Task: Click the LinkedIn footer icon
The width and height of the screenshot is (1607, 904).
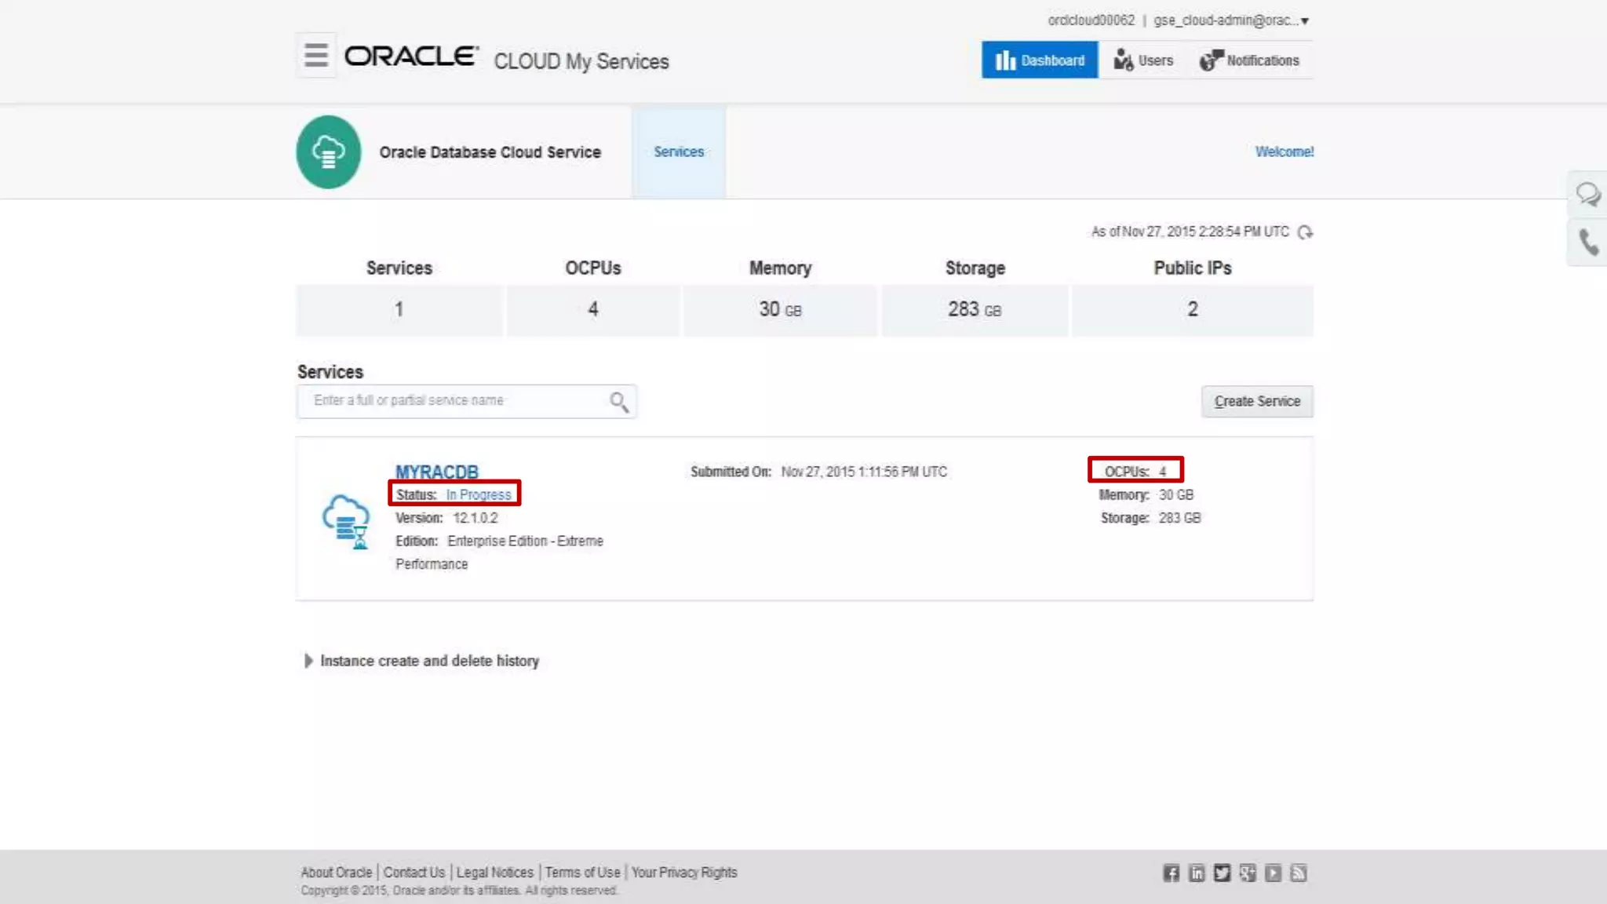Action: [x=1197, y=873]
